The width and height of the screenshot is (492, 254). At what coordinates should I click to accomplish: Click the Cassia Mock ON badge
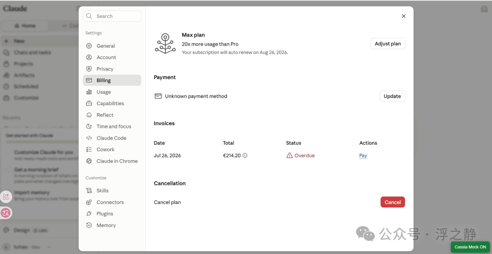click(470, 247)
